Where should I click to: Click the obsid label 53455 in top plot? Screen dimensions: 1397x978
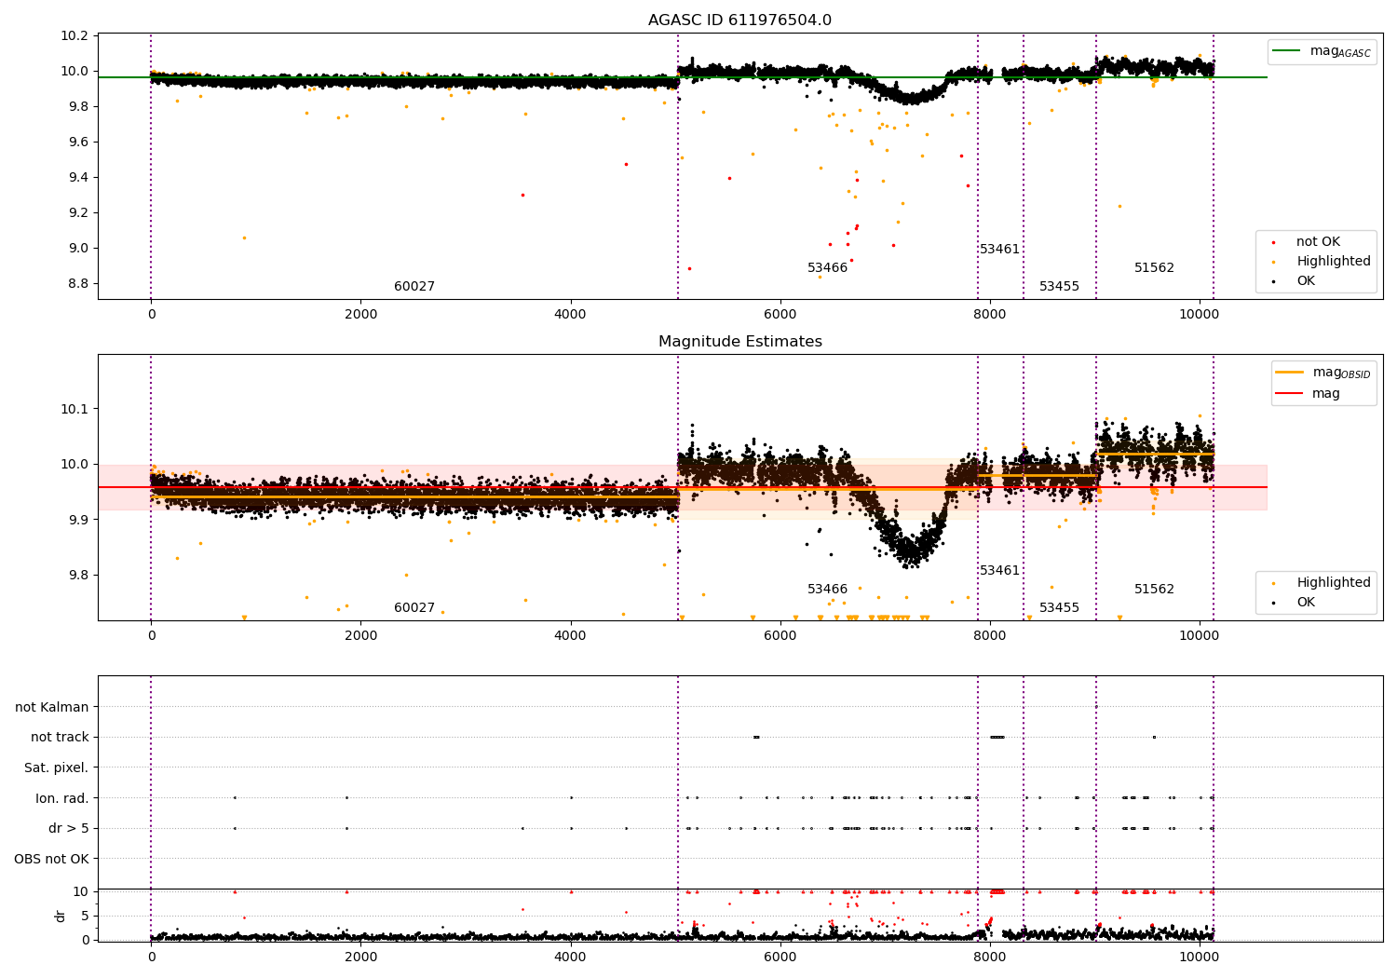coord(1060,287)
